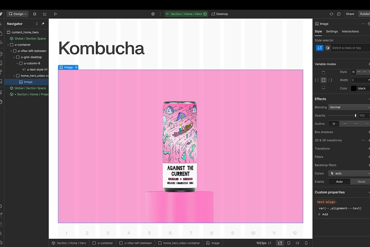Select u-container in bottom breadcrumb
The width and height of the screenshot is (370, 247).
click(103, 243)
